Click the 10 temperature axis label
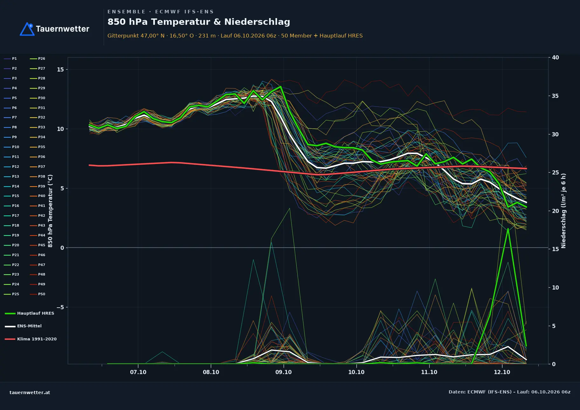Viewport: 580px width, 410px height. point(60,129)
